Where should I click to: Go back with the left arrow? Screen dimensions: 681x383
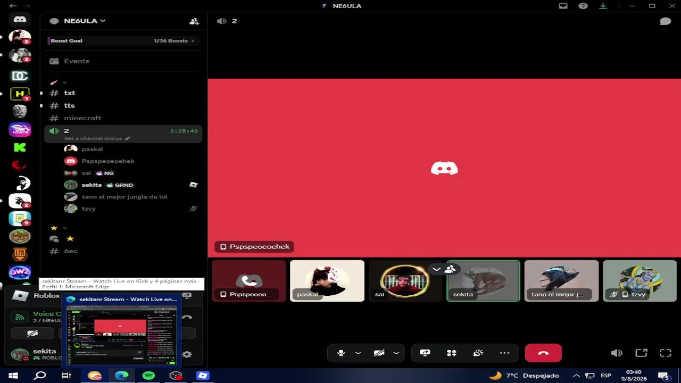13,6
